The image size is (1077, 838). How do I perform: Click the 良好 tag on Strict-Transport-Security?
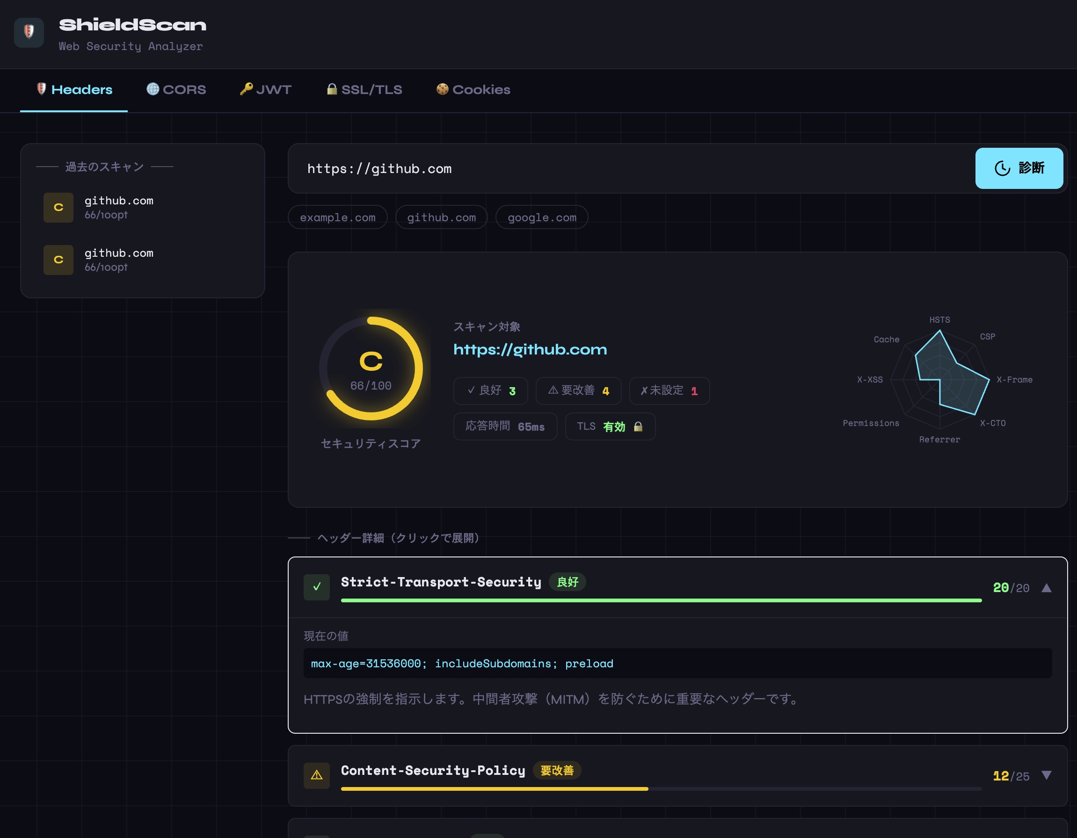point(567,582)
